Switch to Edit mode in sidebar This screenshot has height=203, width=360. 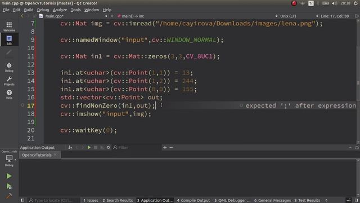pos(9,40)
